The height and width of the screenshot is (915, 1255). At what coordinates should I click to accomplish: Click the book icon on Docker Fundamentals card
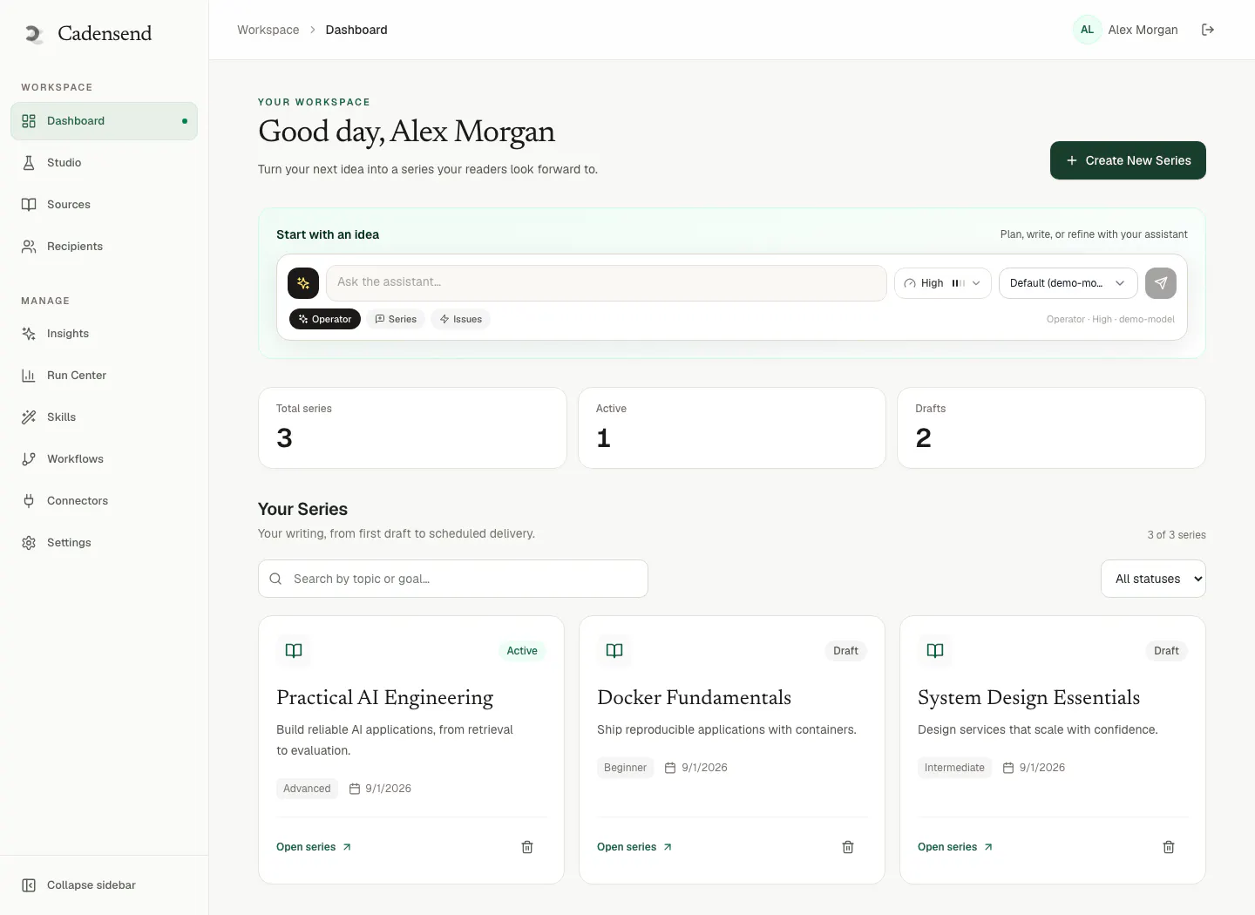click(x=614, y=651)
